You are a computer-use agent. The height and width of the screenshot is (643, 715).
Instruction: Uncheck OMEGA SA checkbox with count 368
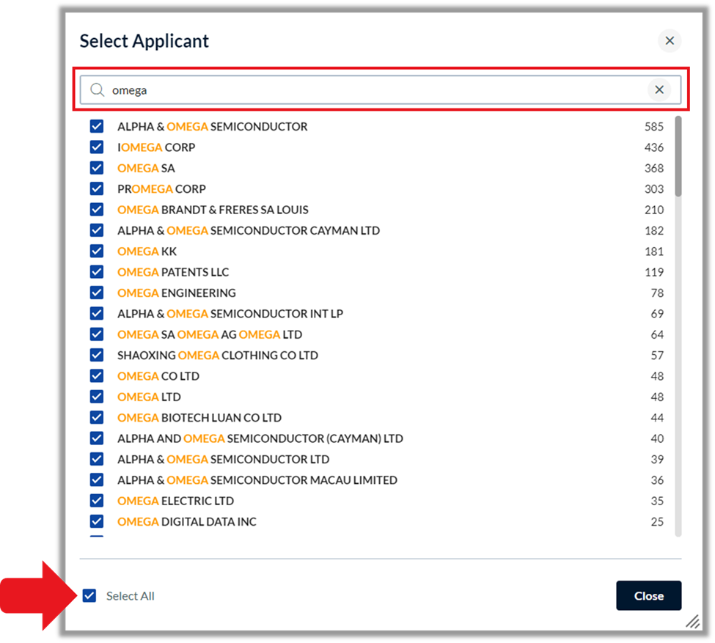point(97,168)
